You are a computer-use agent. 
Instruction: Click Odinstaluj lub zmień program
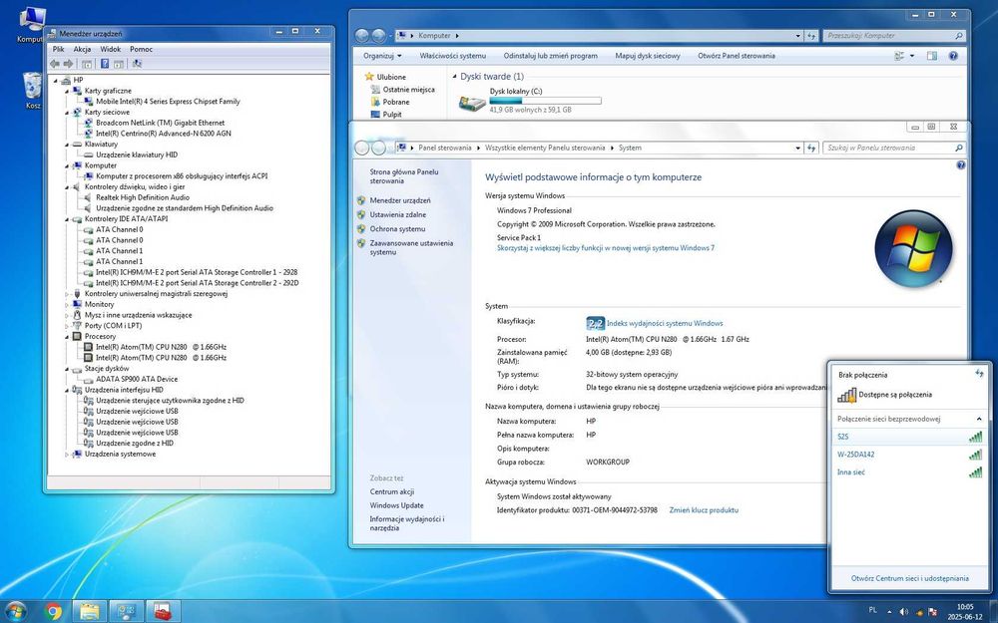551,56
